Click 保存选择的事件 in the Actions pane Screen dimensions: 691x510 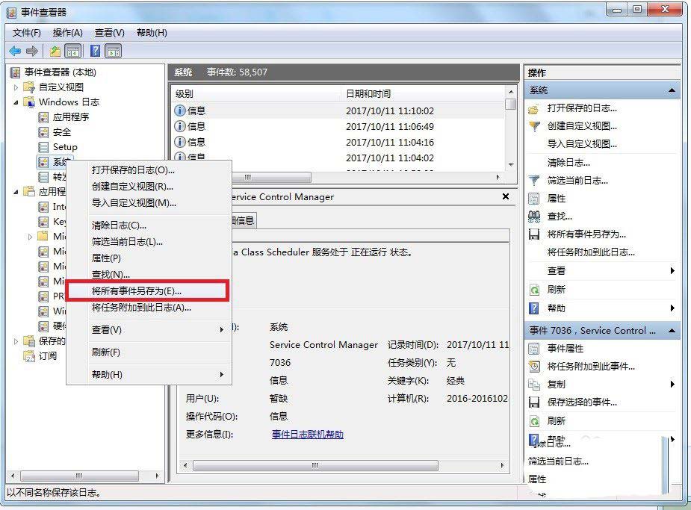pyautogui.click(x=581, y=402)
